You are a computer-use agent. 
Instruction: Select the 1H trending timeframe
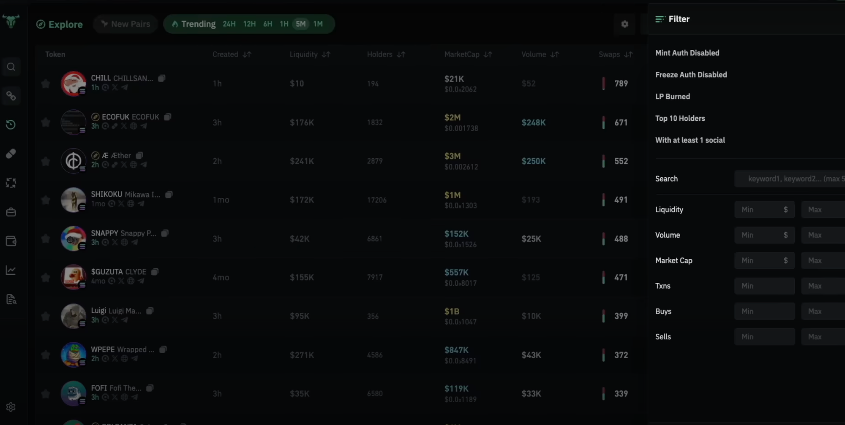coord(284,24)
